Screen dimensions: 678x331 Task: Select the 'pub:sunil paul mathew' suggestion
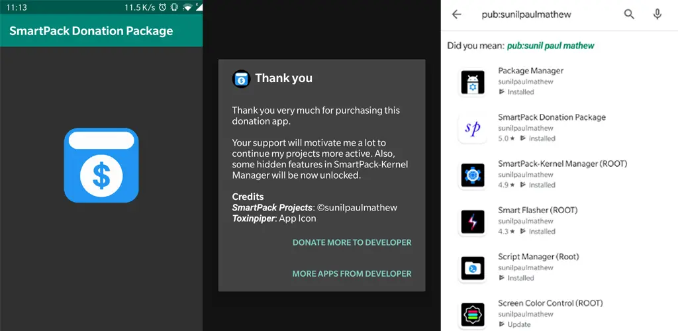point(550,46)
